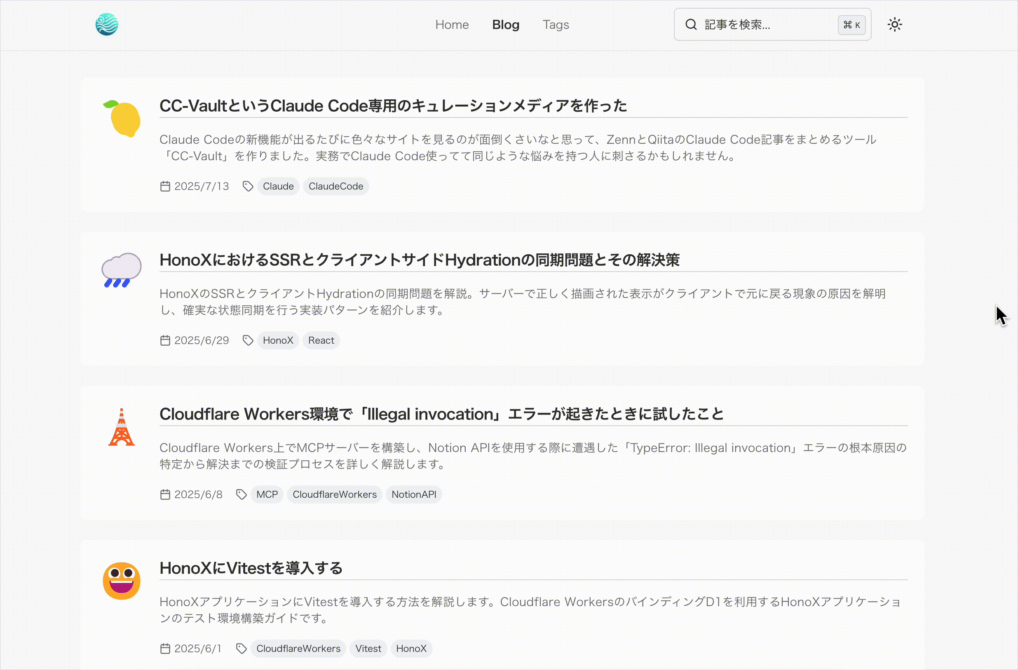Filter by the ClaudeCode tag
Viewport: 1018px width, 670px height.
point(336,186)
